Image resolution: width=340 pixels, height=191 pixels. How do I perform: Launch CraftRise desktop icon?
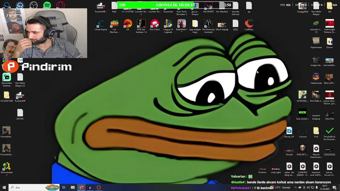pos(249,25)
